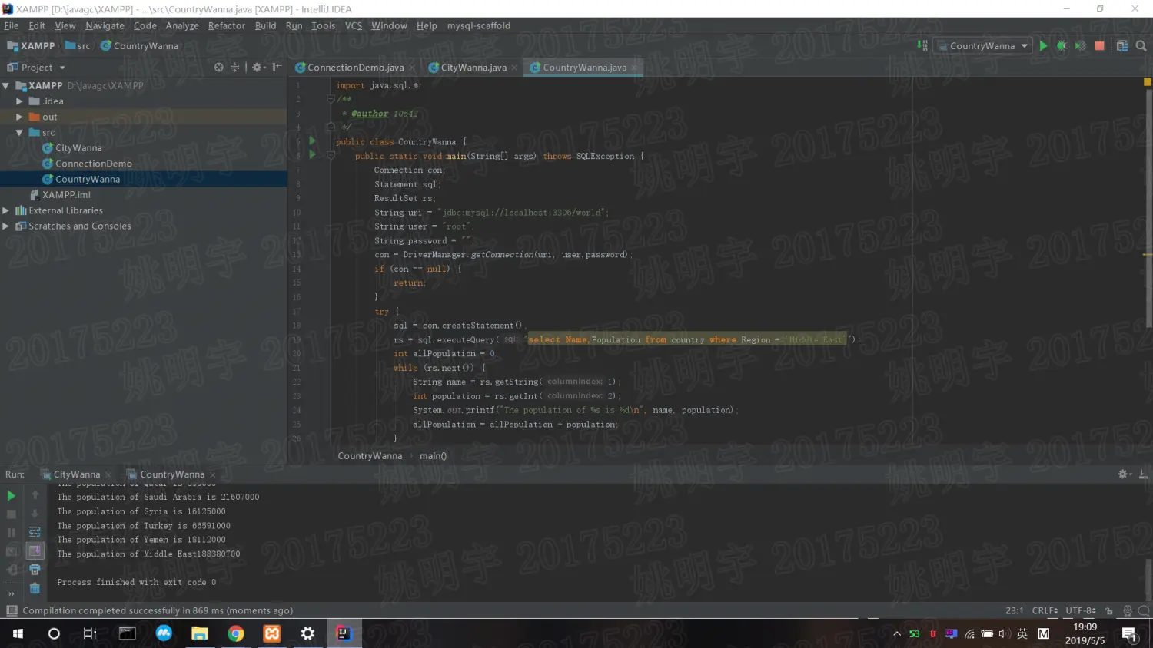Click the main() breadcrumb below the editor
The height and width of the screenshot is (648, 1153).
(433, 456)
